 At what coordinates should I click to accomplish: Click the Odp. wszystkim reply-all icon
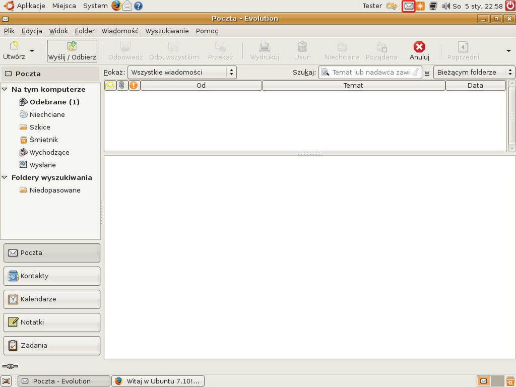point(174,46)
